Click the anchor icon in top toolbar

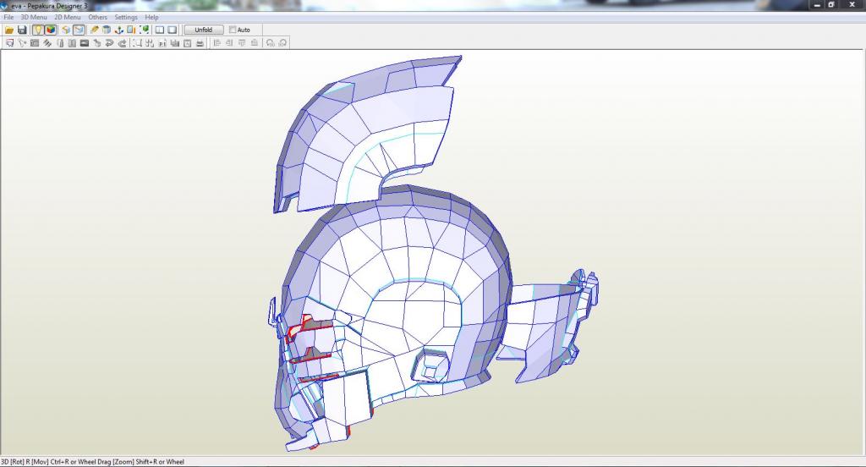[x=118, y=30]
